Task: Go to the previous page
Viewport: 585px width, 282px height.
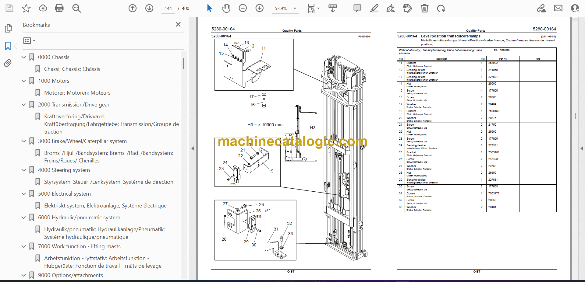Action: point(133,8)
